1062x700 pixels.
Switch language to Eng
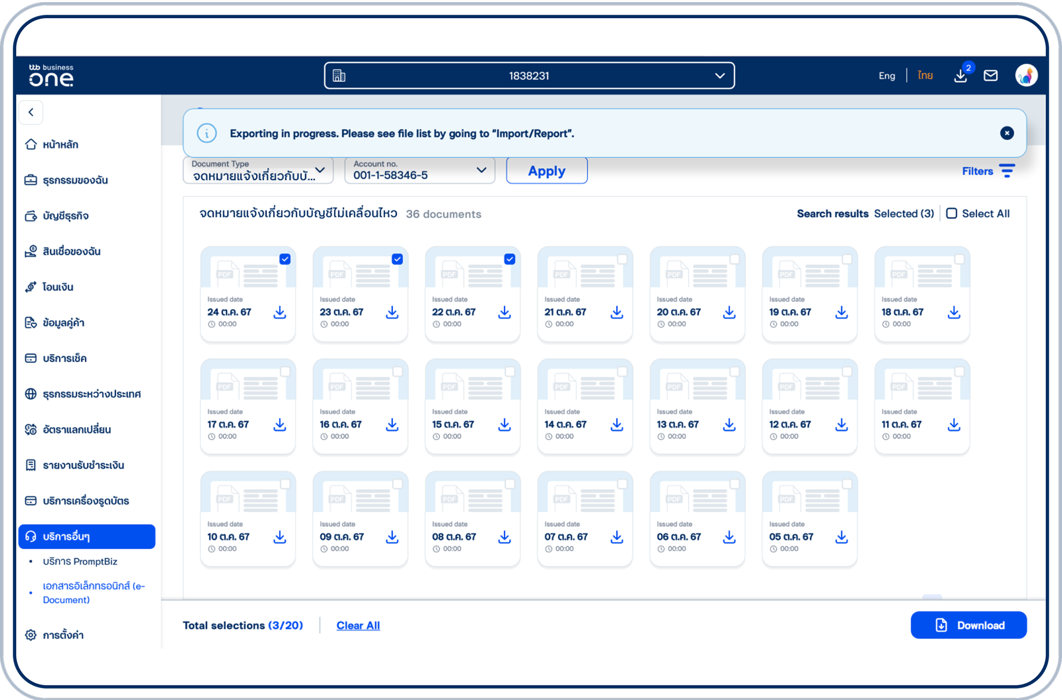887,76
